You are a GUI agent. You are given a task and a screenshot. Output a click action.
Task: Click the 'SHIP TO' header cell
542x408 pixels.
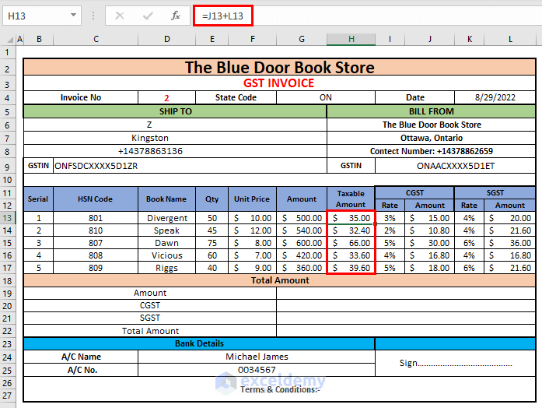175,111
